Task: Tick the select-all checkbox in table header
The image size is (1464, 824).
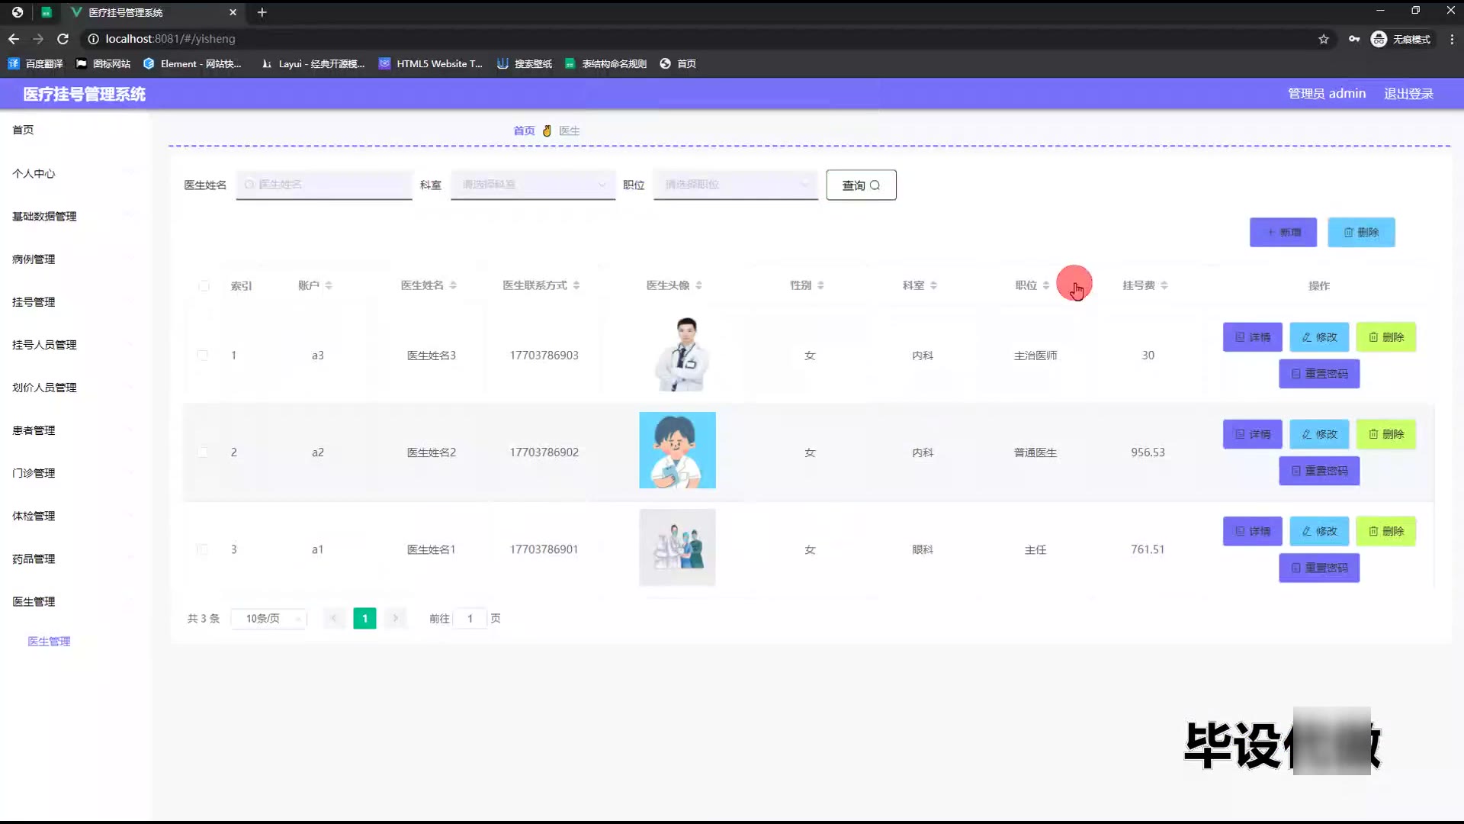Action: [x=204, y=286]
